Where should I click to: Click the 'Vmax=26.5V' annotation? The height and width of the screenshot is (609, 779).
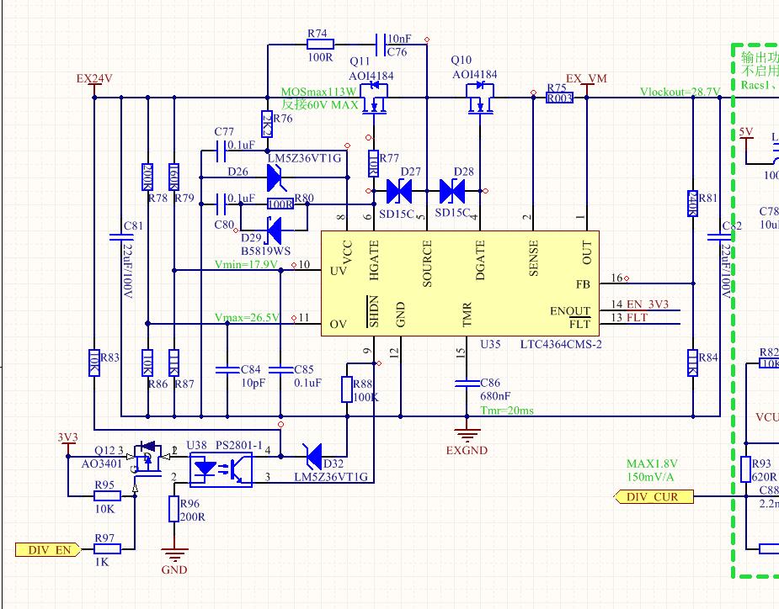point(247,318)
